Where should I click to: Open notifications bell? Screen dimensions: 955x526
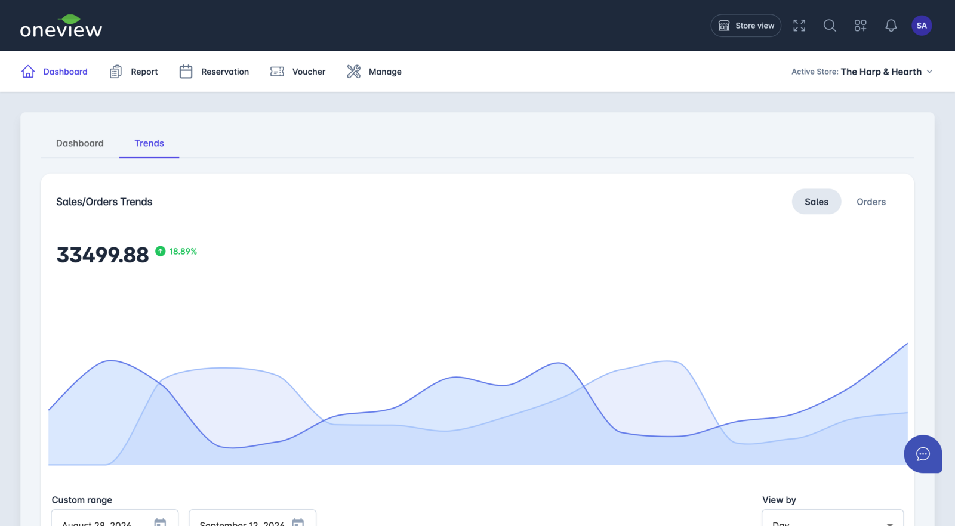(891, 26)
